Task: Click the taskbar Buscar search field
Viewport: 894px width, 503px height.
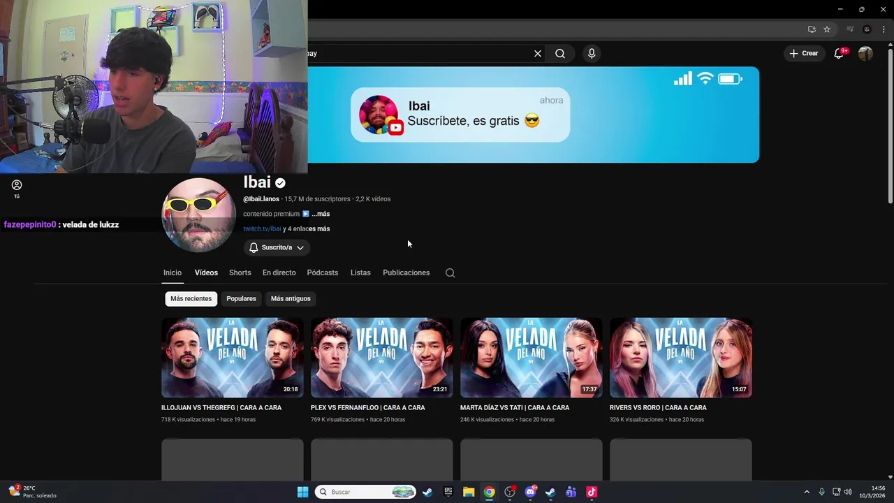Action: (365, 492)
